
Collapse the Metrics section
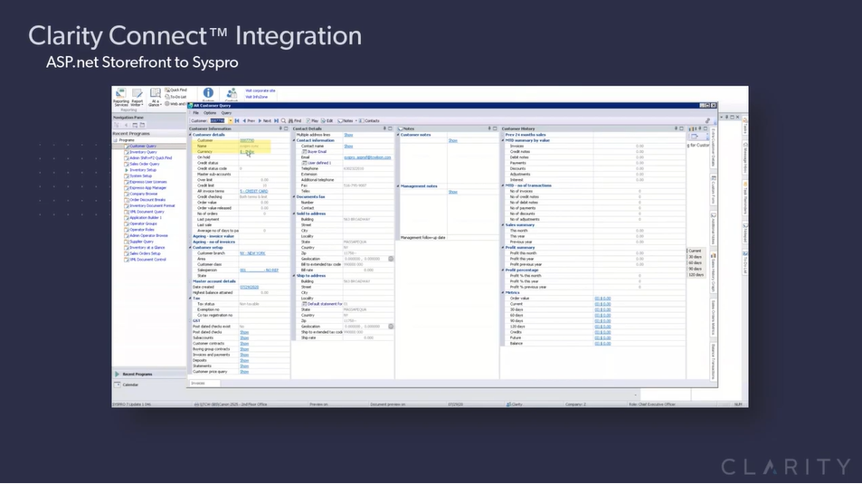tap(503, 292)
